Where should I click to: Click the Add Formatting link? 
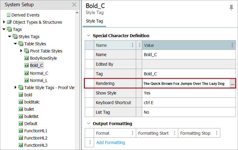click(111, 143)
